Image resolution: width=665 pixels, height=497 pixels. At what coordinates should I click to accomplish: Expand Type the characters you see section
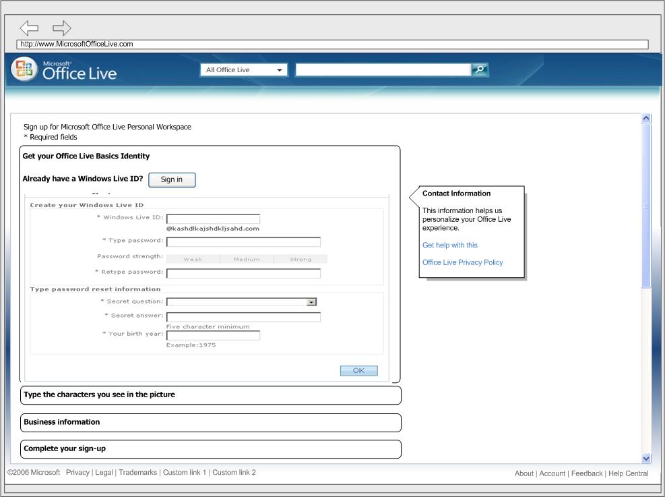pyautogui.click(x=211, y=395)
